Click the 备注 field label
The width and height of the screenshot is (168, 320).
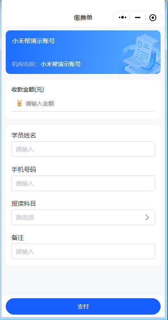pos(18,237)
